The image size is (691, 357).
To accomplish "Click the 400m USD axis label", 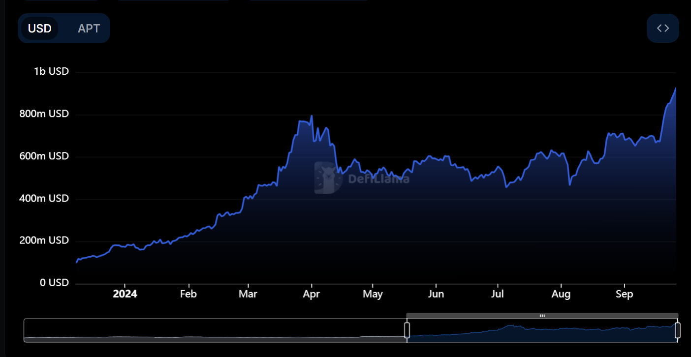I will tap(44, 198).
